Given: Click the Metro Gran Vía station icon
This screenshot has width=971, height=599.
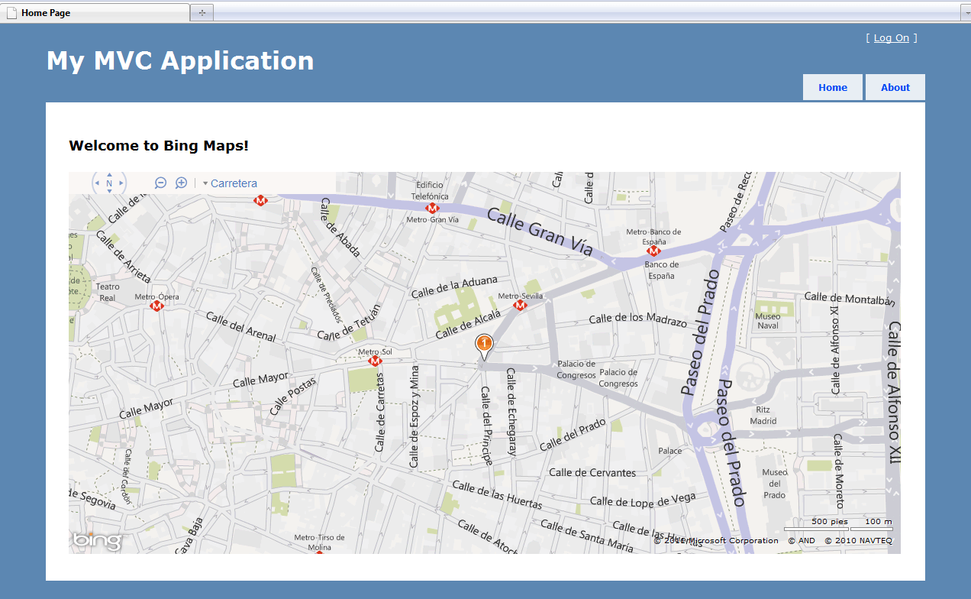Looking at the screenshot, I should point(433,208).
